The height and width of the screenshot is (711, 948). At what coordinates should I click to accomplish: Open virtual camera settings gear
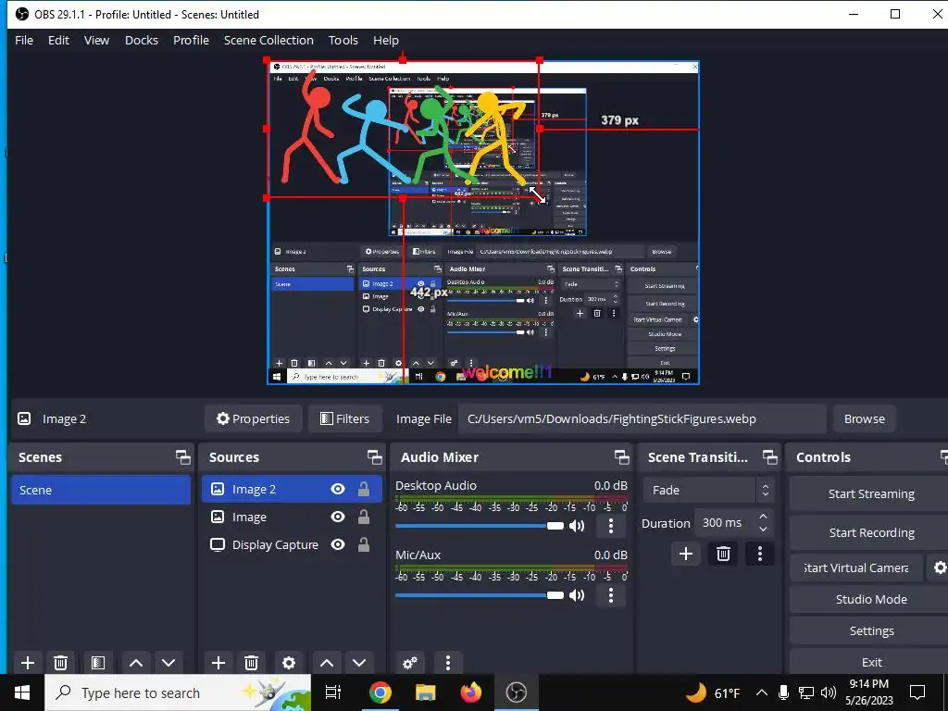point(940,568)
